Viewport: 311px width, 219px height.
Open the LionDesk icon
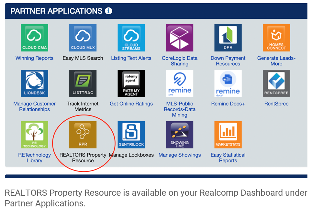tap(35, 83)
